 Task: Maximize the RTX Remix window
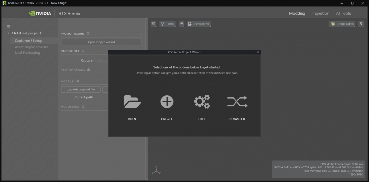(352, 3)
